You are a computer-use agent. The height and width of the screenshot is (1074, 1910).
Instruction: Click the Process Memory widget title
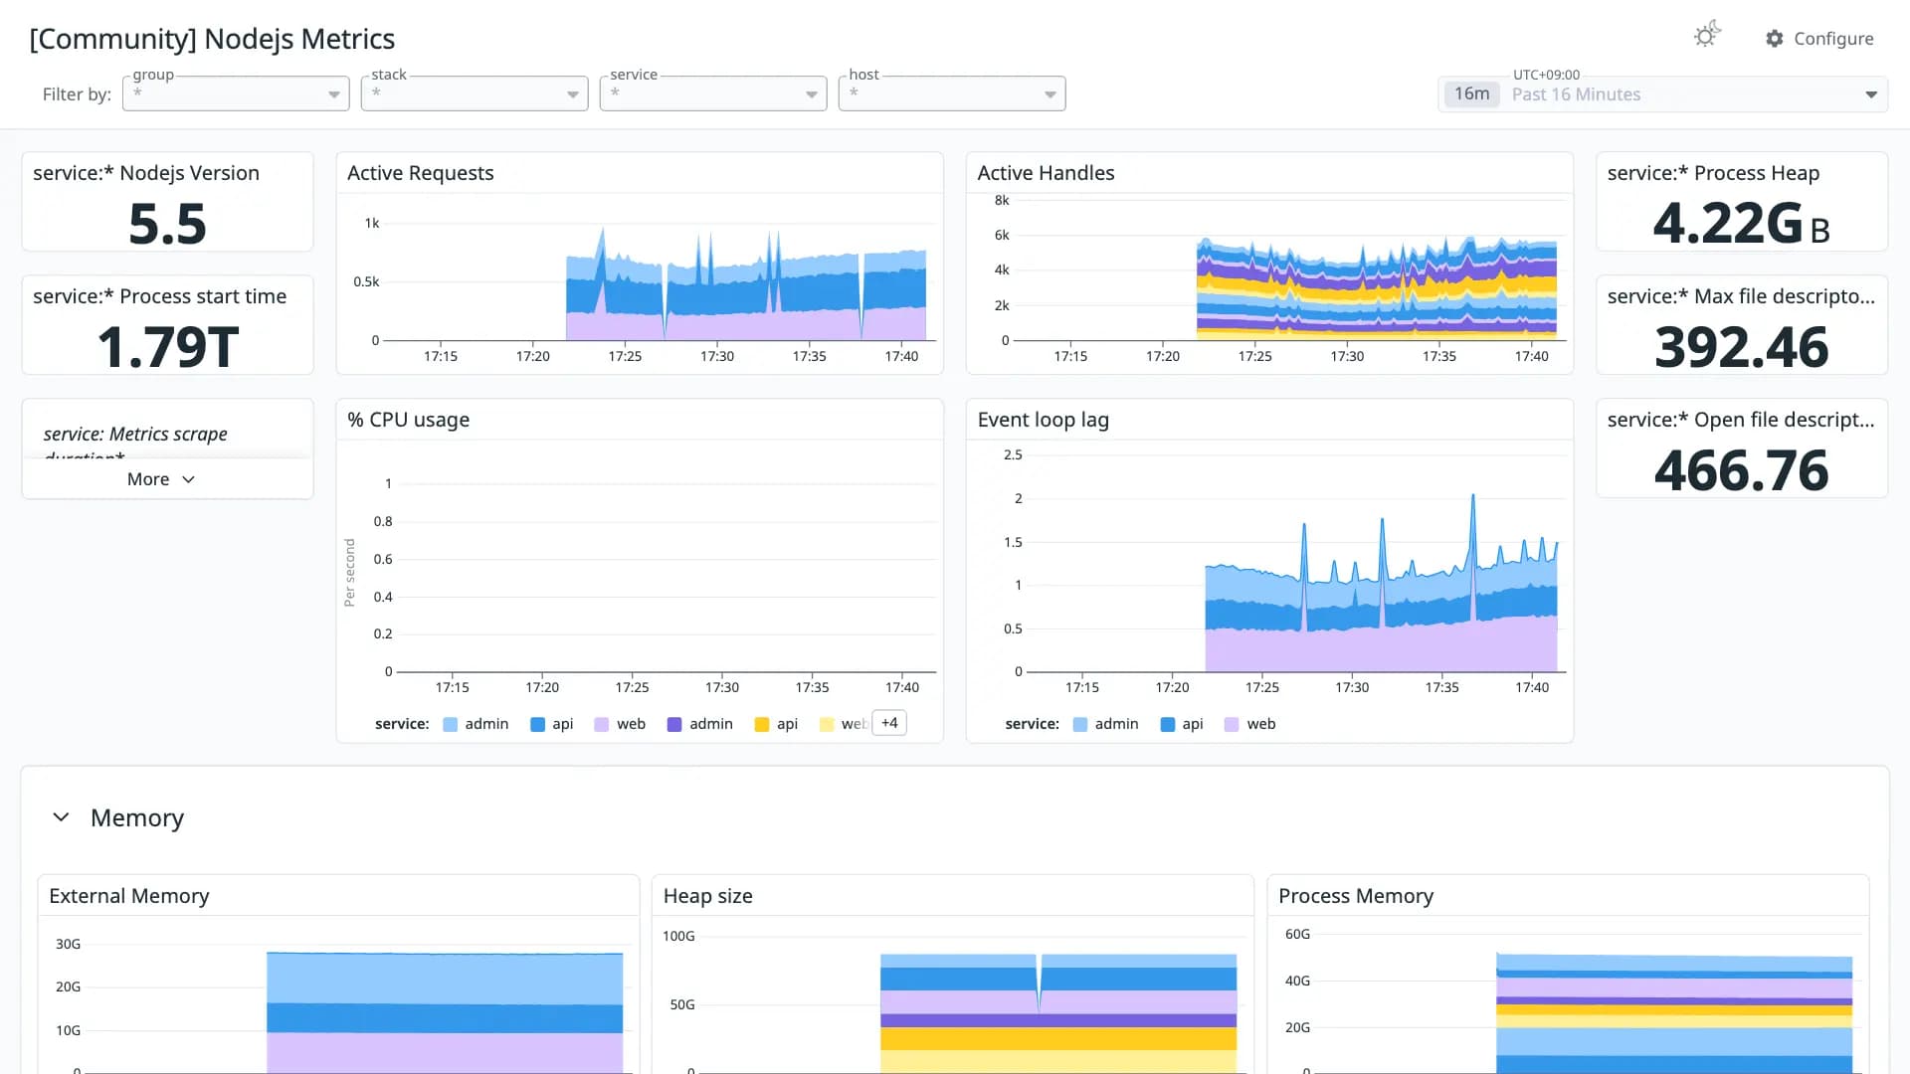tap(1356, 896)
